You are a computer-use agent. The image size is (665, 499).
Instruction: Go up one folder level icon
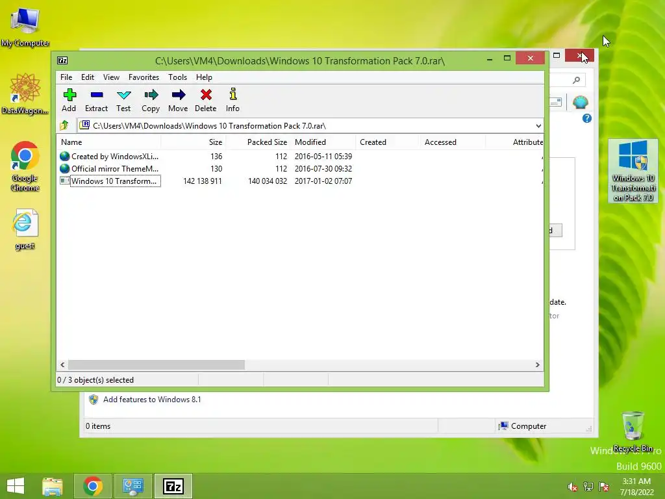(x=64, y=125)
